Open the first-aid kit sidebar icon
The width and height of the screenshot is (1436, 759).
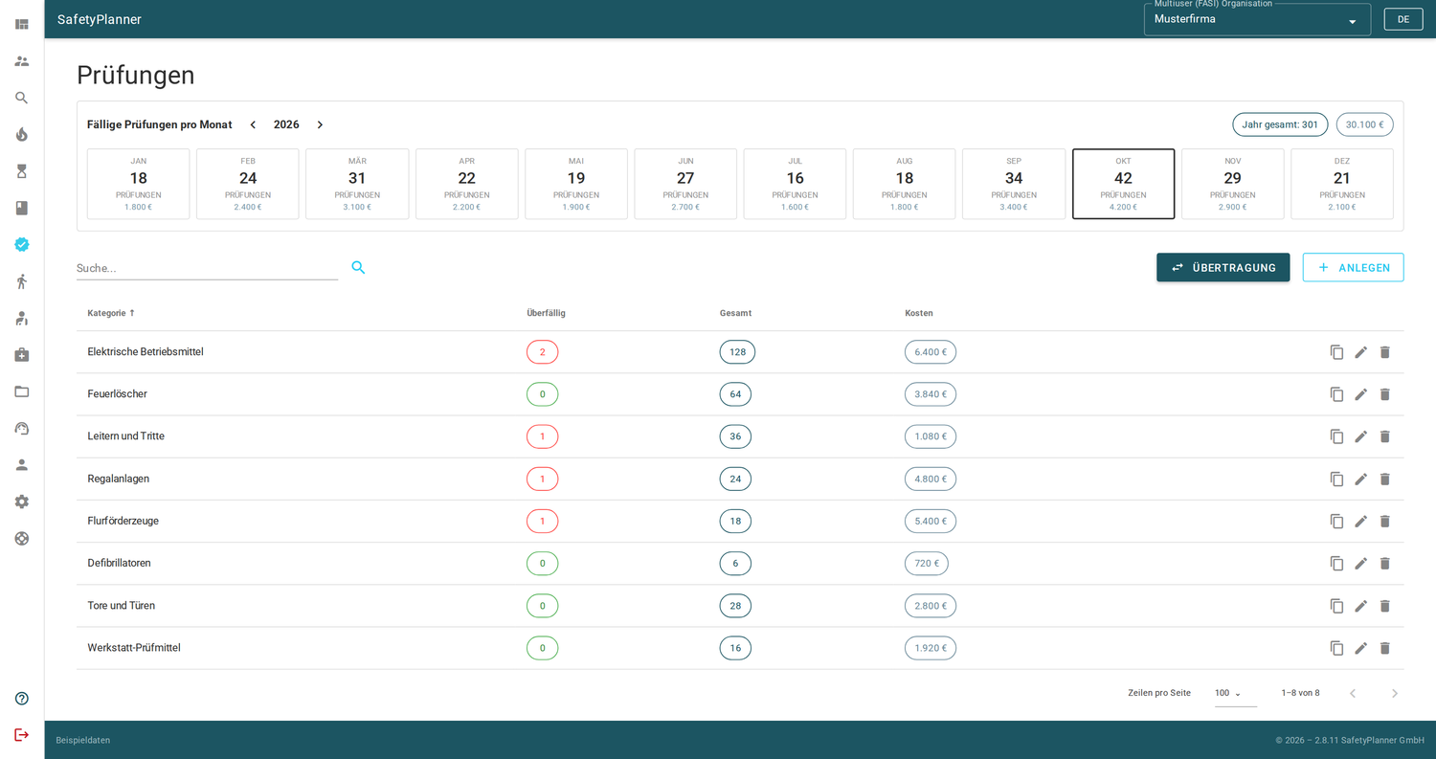click(x=22, y=355)
